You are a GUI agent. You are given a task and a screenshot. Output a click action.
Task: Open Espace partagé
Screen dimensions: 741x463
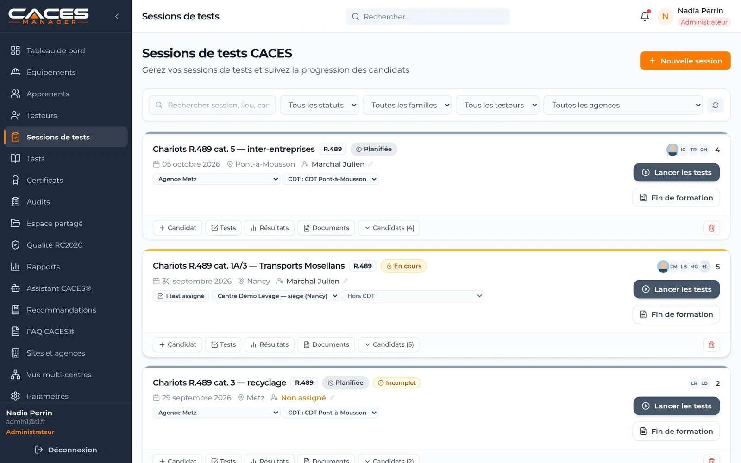(x=66, y=223)
